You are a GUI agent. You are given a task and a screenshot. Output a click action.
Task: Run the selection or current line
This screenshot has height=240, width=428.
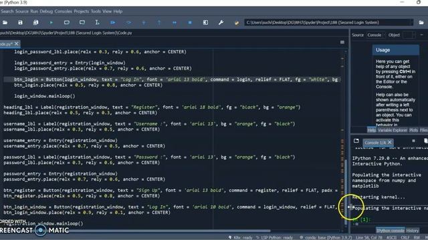point(97,23)
